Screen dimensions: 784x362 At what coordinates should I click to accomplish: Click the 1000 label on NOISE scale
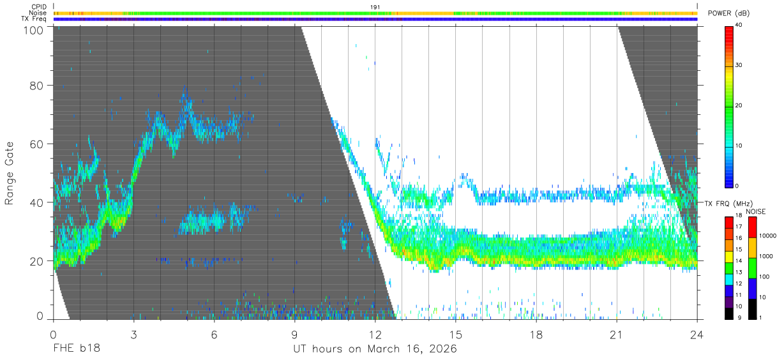[766, 256]
